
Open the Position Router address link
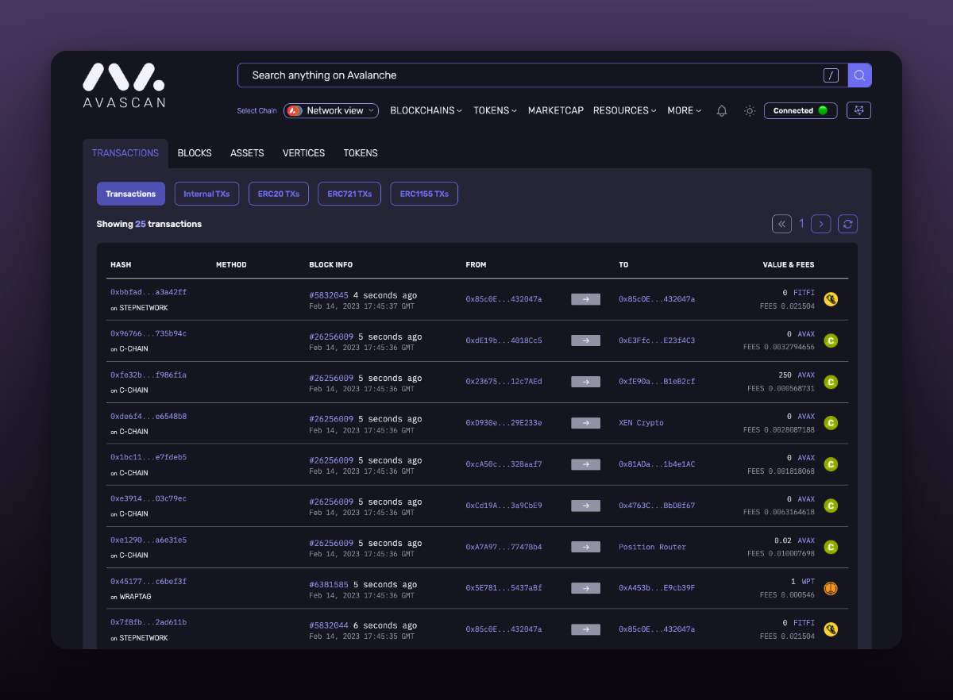[652, 547]
